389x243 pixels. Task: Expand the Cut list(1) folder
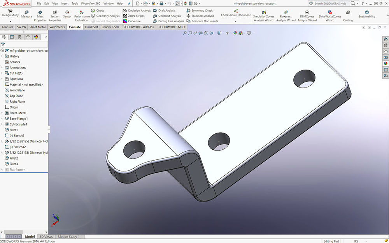click(2, 73)
